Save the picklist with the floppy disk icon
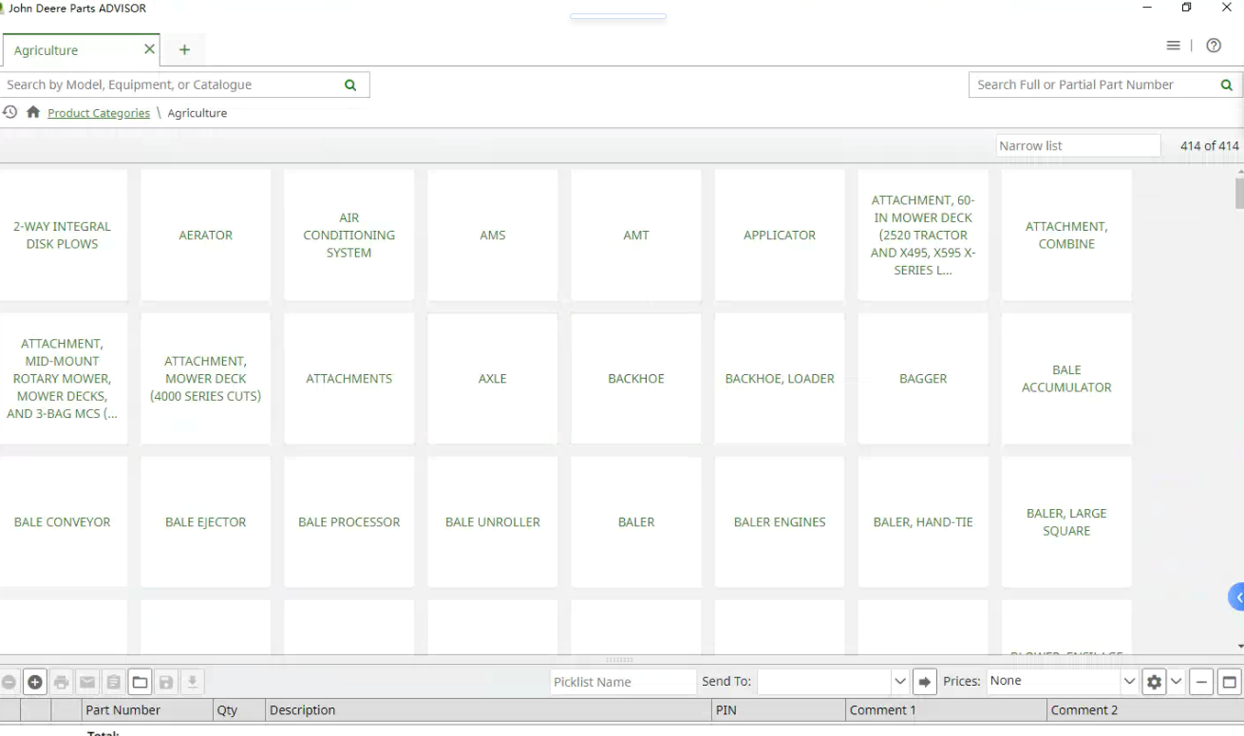Image resolution: width=1244 pixels, height=736 pixels. 166,682
